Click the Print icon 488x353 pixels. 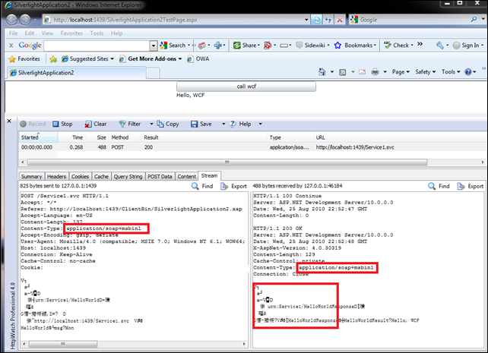coord(375,72)
